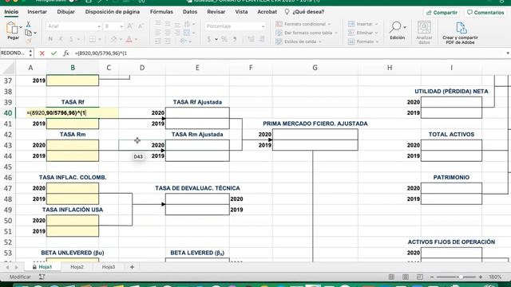Click inside the formula bar text
Image resolution: width=511 pixels, height=287 pixels.
click(101, 53)
